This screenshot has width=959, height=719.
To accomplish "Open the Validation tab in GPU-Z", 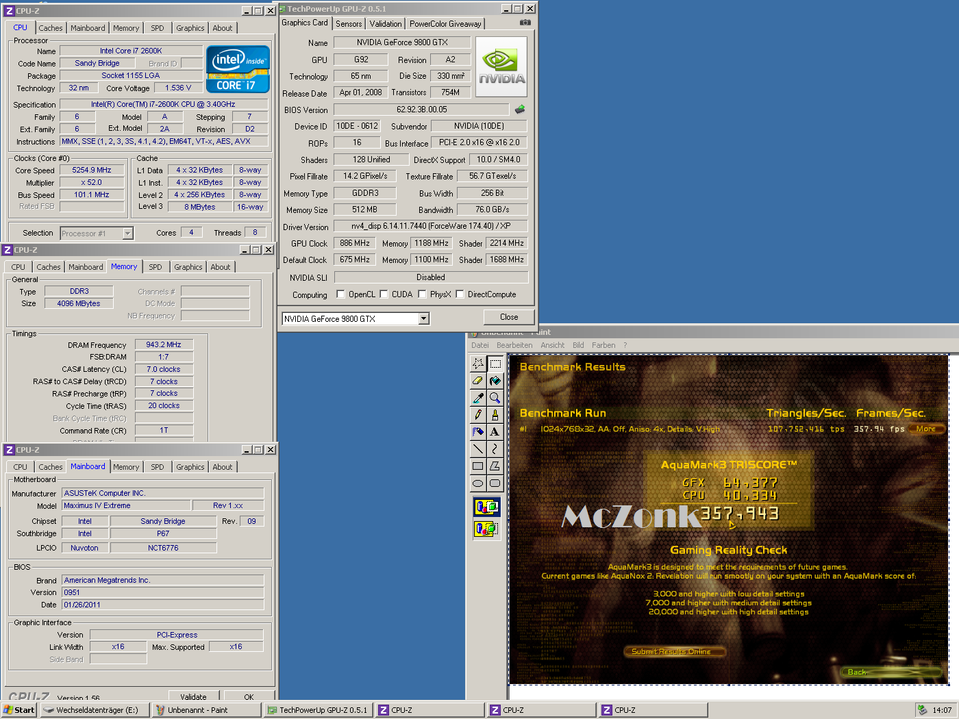I will pos(386,24).
